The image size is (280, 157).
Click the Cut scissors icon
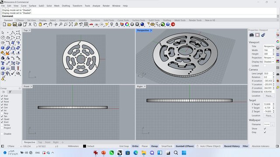pos(30,24)
